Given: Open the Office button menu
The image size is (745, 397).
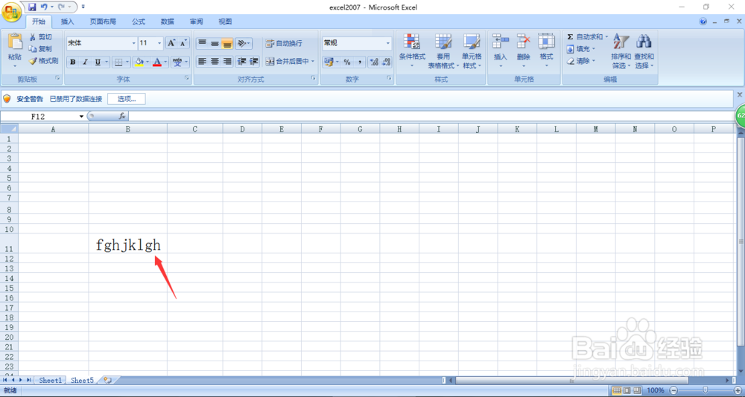Looking at the screenshot, I should point(11,11).
